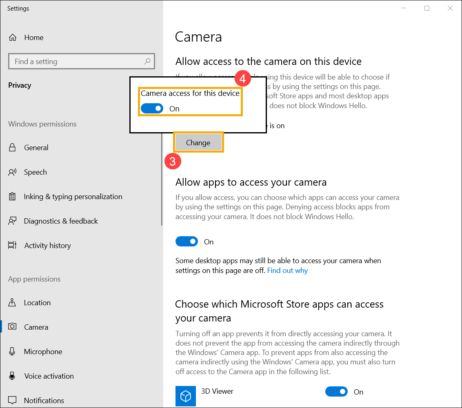Click the General lock icon
This screenshot has height=408, width=462.
12,147
